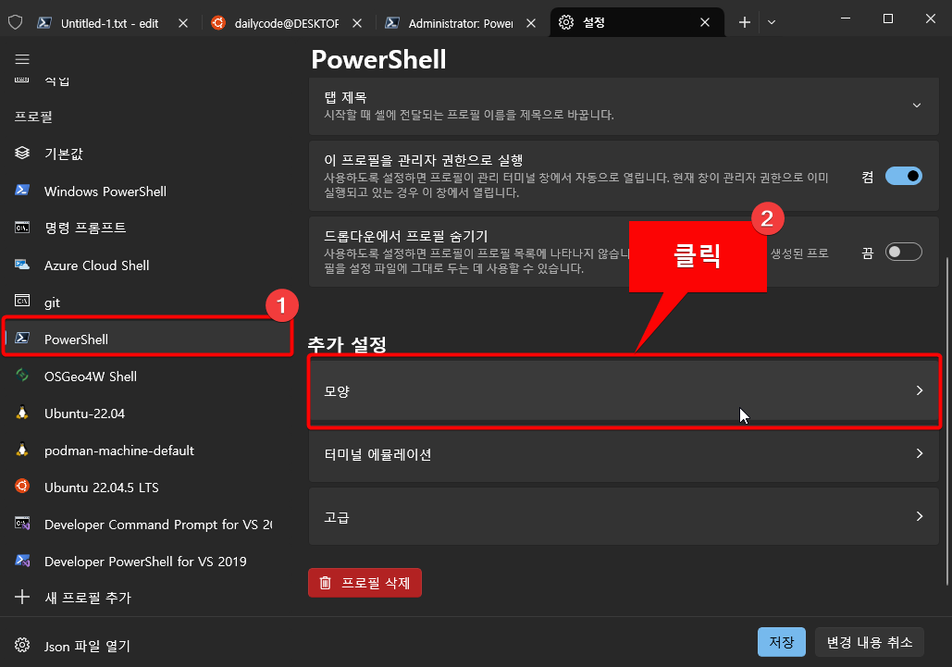This screenshot has width=952, height=667.
Task: Click the 프로필 삭제 button
Action: 365,583
